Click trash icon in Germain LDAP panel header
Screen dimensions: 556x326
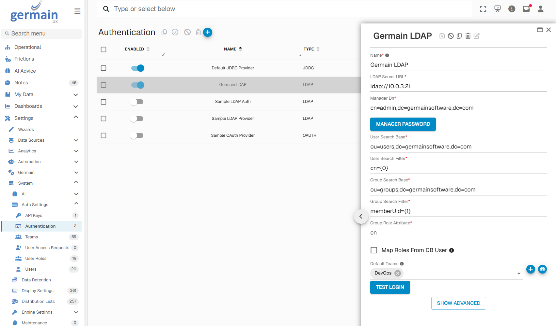click(468, 36)
